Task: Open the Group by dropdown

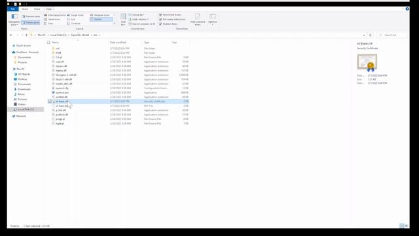Action: tap(137, 14)
